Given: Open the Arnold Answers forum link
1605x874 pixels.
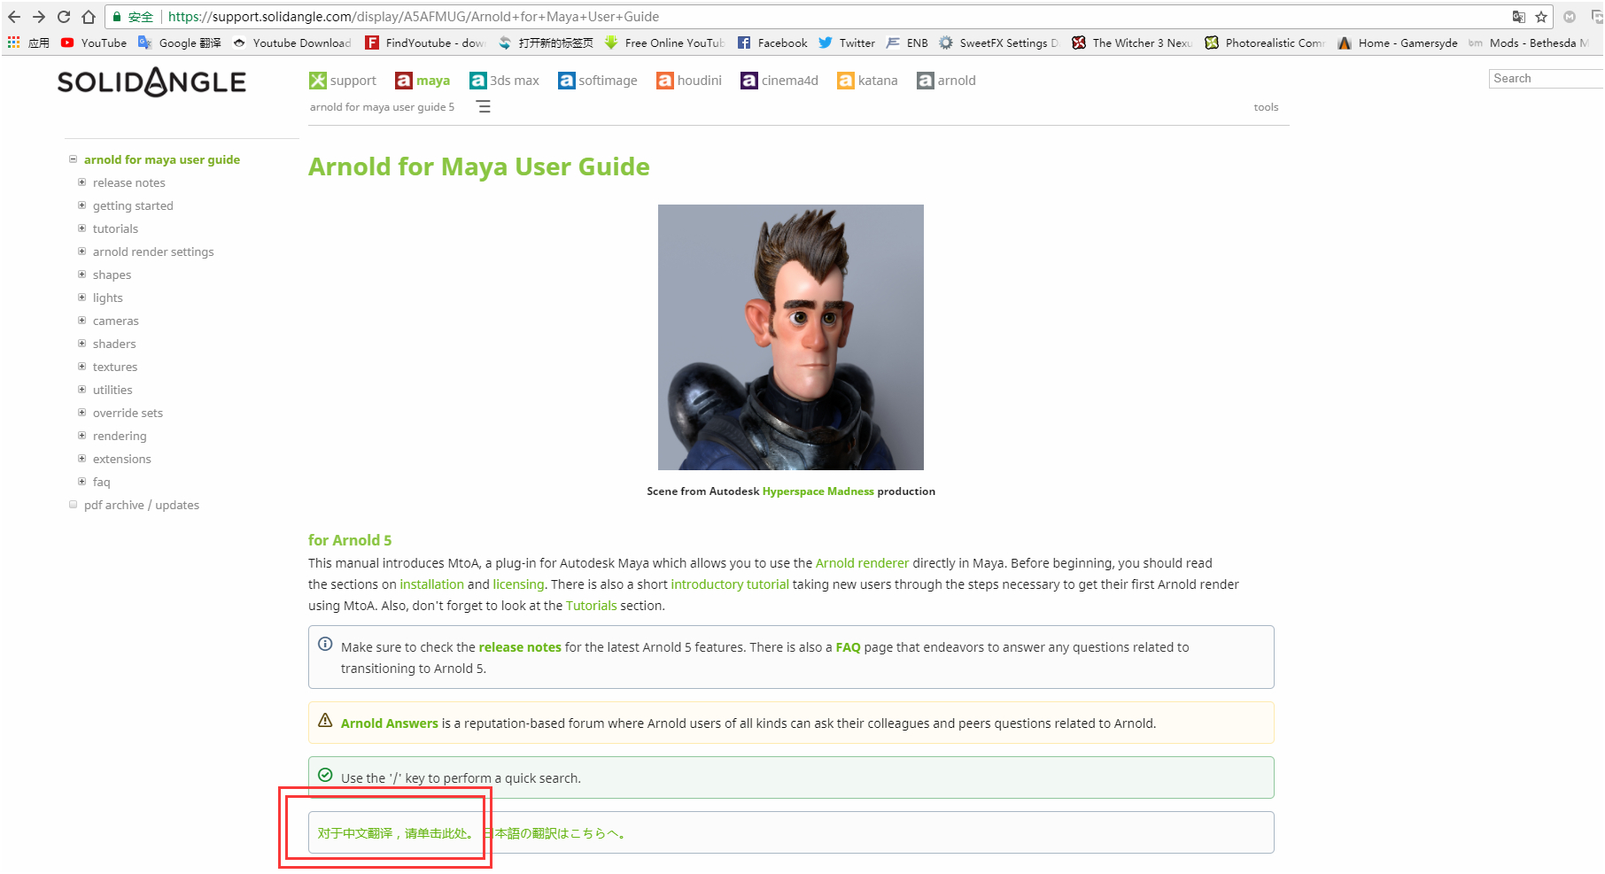Looking at the screenshot, I should (x=390, y=723).
